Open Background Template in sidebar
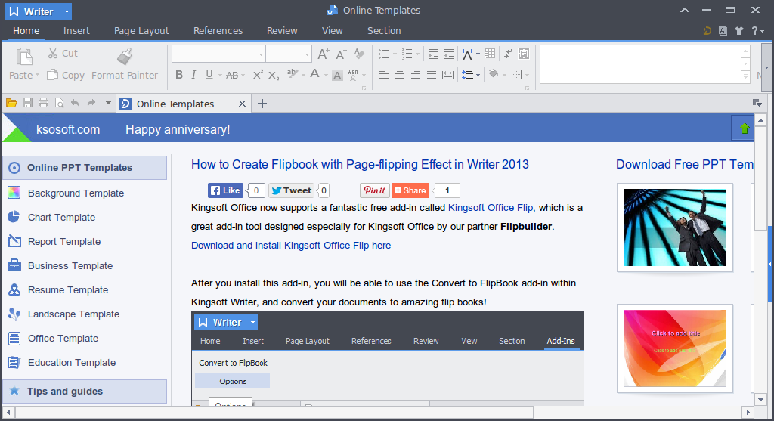The height and width of the screenshot is (421, 774). tap(76, 193)
